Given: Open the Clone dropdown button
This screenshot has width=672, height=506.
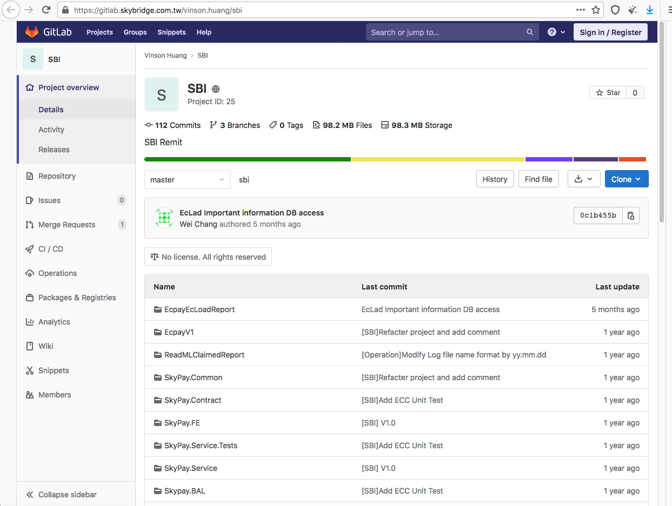Looking at the screenshot, I should point(627,179).
